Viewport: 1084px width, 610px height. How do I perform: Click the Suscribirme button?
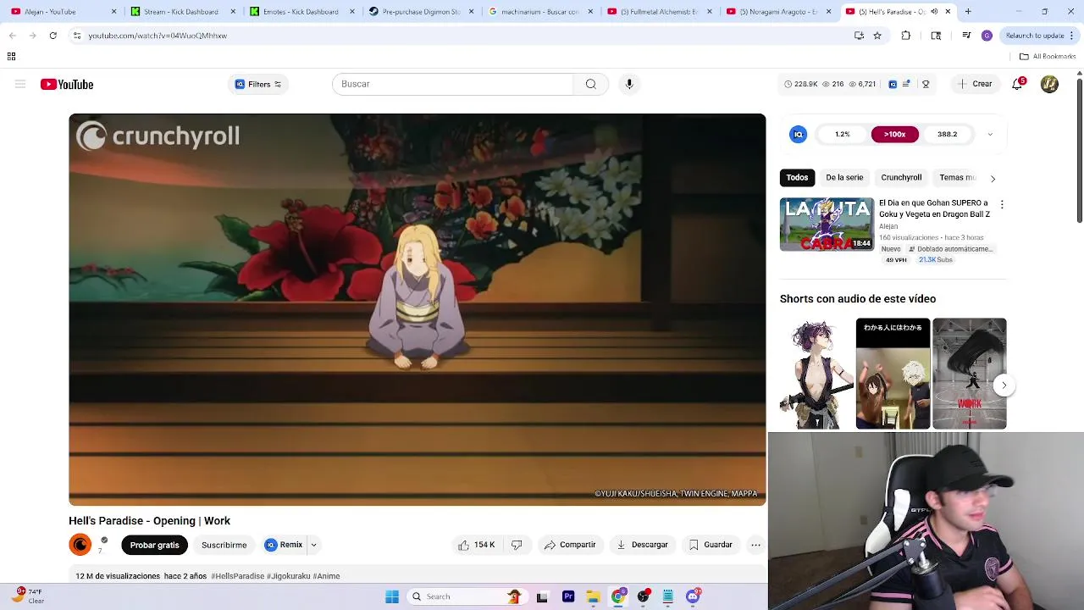[x=224, y=545]
